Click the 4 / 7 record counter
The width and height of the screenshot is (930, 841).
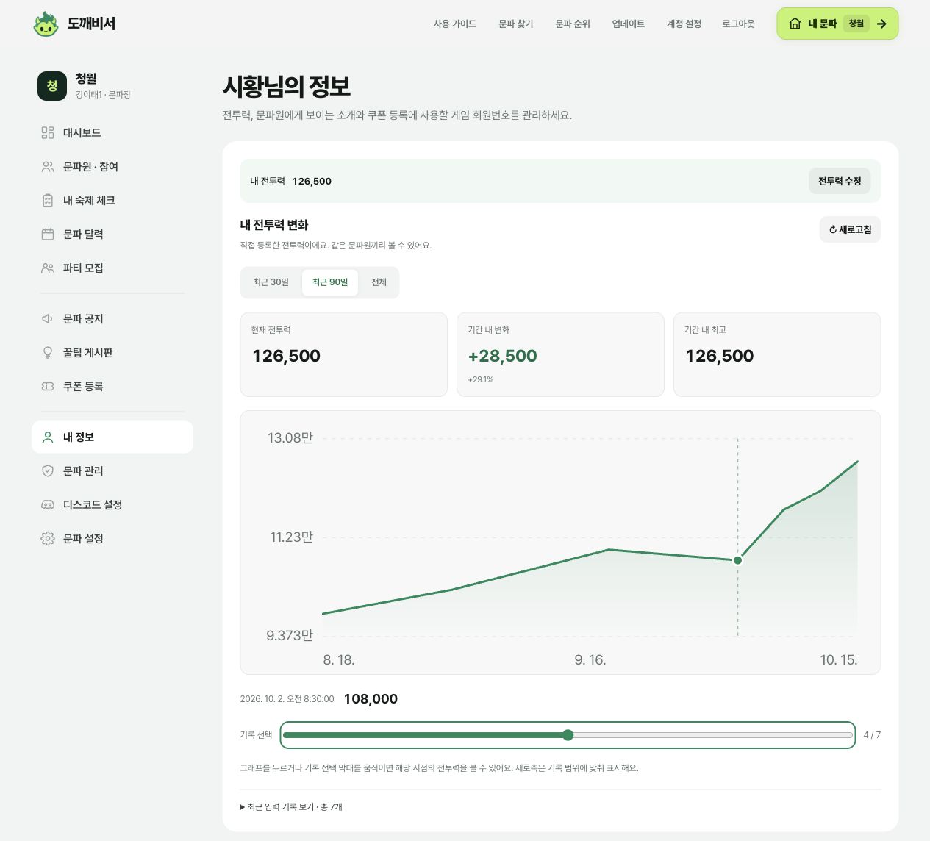[x=872, y=735]
